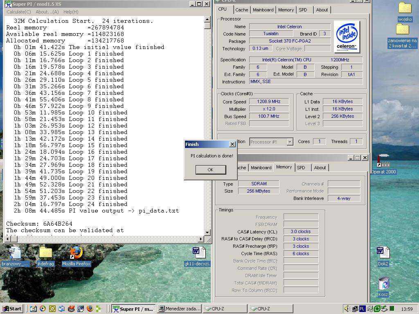This screenshot has width=419, height=314.
Task: Click OK in the Finish dialog
Action: 211,170
